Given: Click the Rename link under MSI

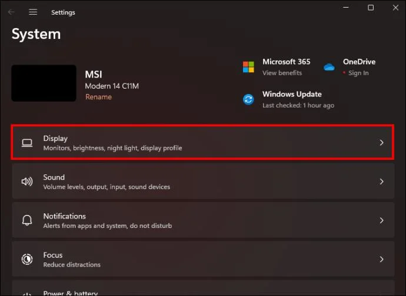Looking at the screenshot, I should (x=98, y=97).
